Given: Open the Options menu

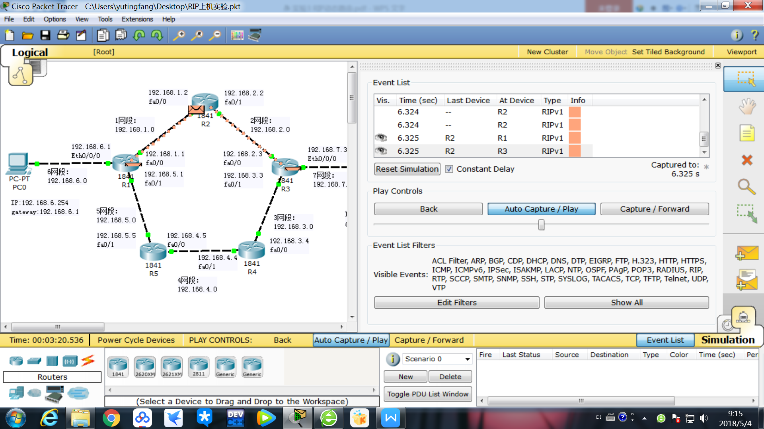Looking at the screenshot, I should point(55,19).
